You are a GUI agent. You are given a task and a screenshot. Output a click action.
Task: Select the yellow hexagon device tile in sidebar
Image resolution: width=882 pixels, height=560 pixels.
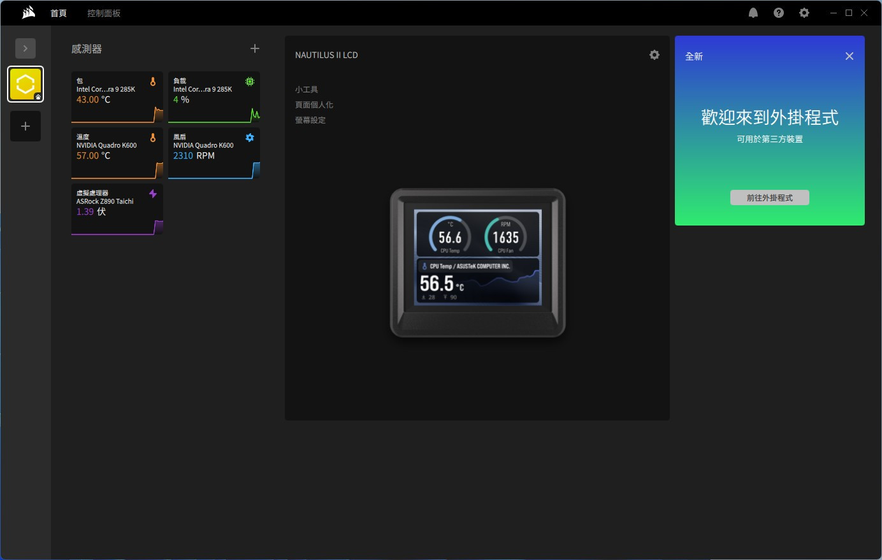(x=25, y=84)
